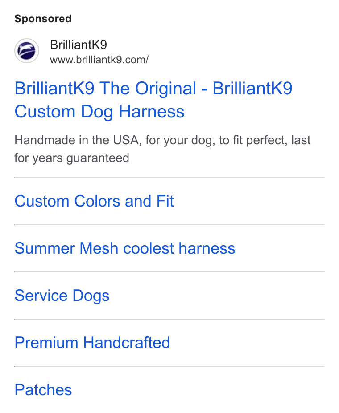Click the Handmade in the USA description text
This screenshot has width=339, height=413.
tap(162, 149)
